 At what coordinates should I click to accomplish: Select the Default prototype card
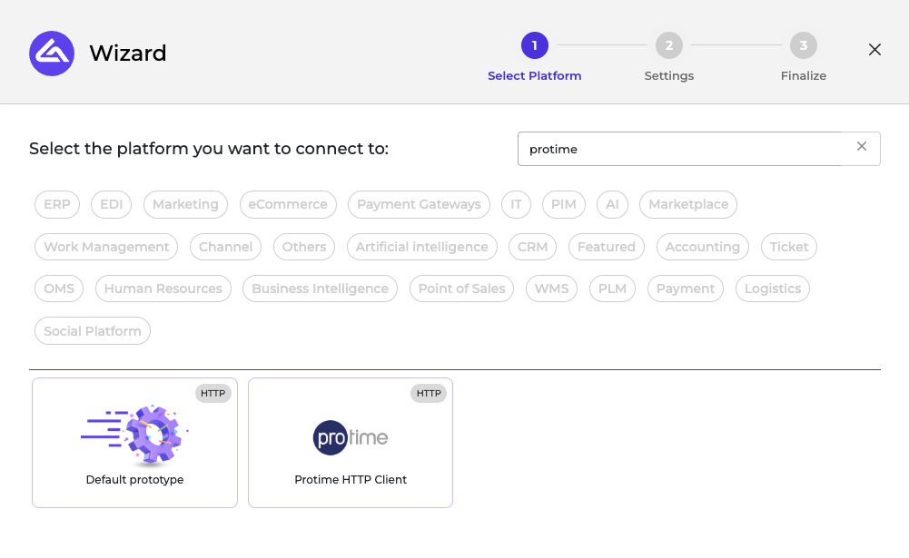[134, 443]
